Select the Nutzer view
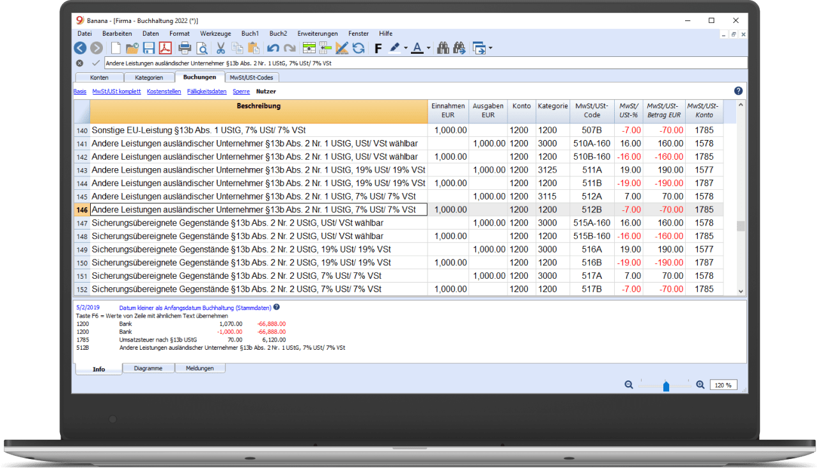The image size is (818, 468). [266, 91]
